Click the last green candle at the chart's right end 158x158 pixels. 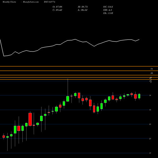pos(139,96)
